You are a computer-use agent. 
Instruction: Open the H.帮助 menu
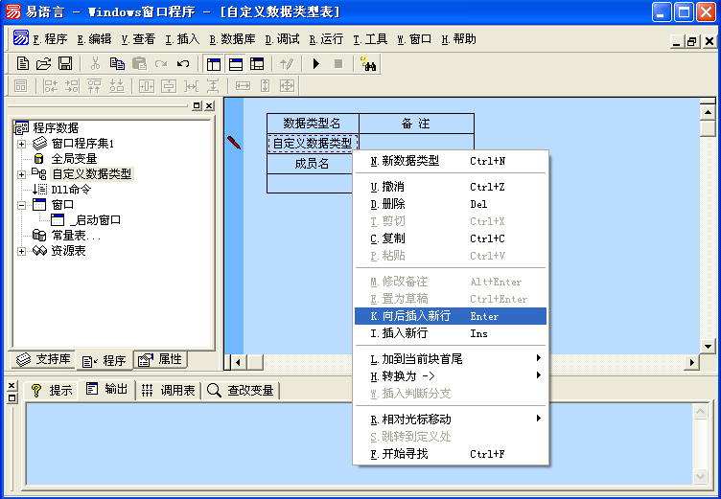coord(458,39)
